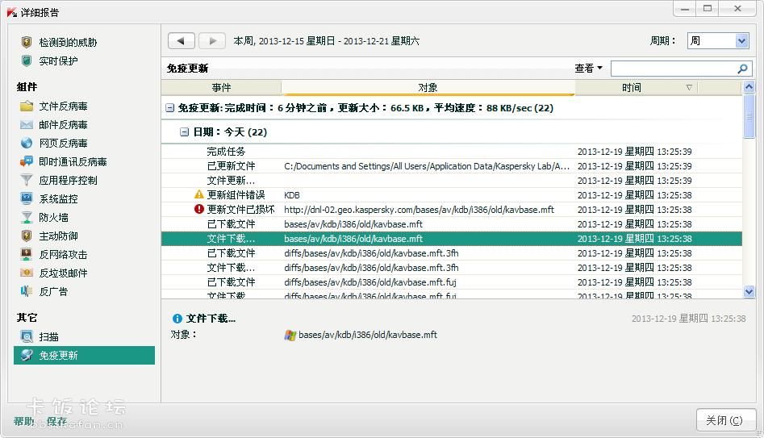Click the 网页反病毒 globe icon
This screenshot has height=438, width=764.
tap(27, 144)
